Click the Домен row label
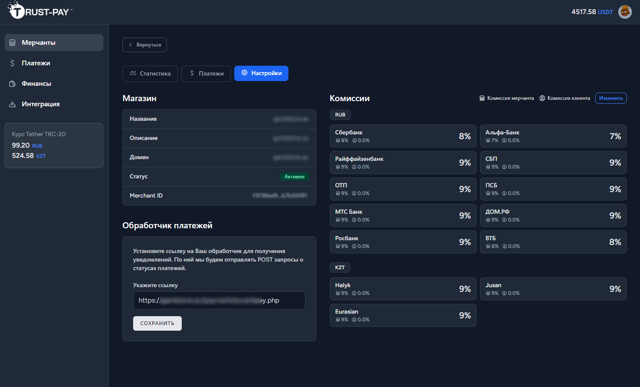 point(139,157)
